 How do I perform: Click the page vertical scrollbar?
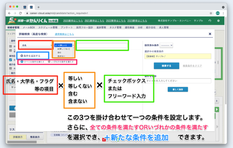tap(226, 61)
